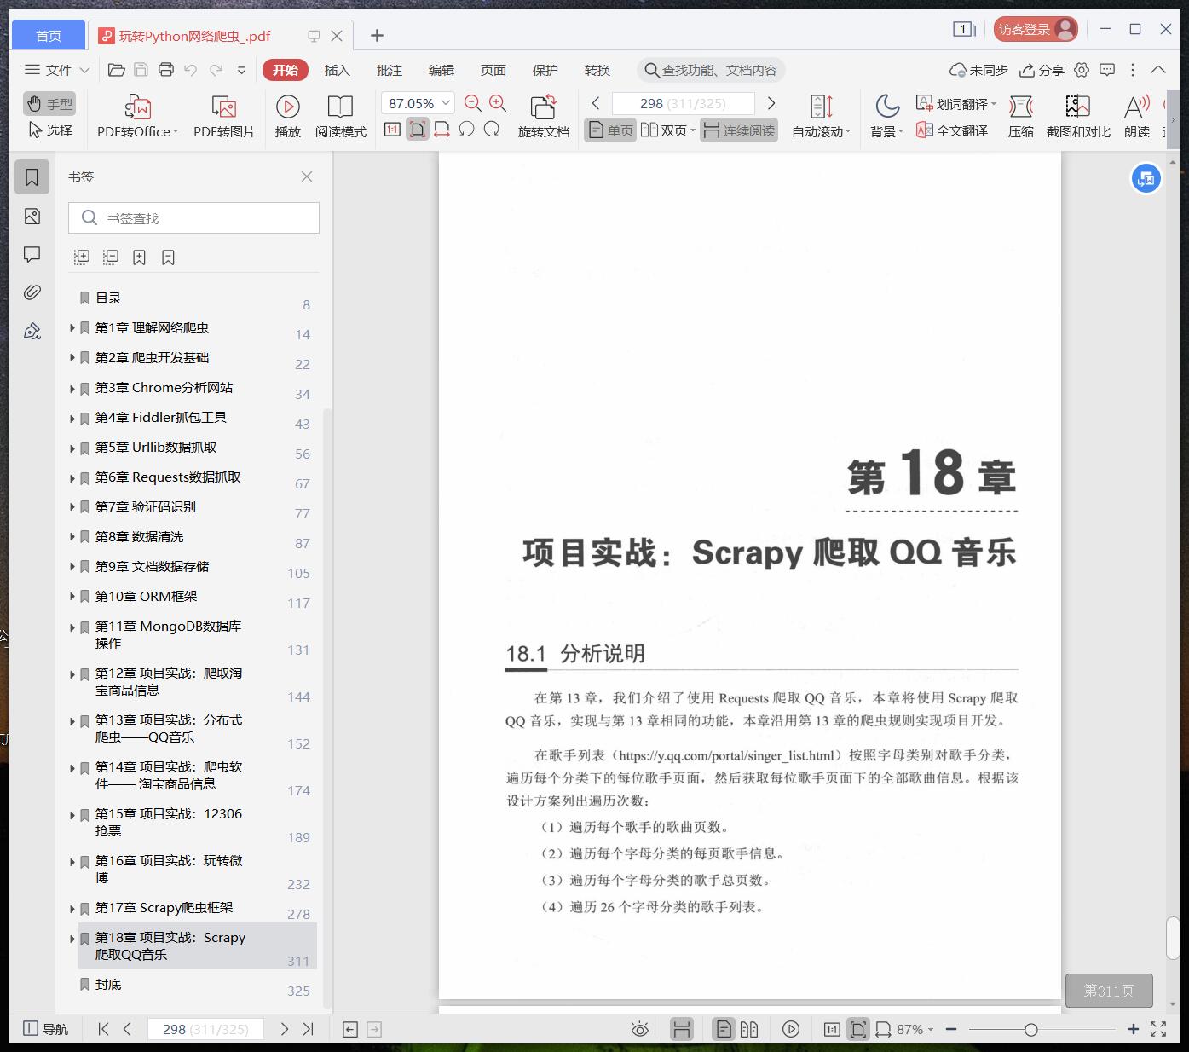Click the toolbar page number field 298
Image resolution: width=1189 pixels, height=1052 pixels.
pos(683,103)
